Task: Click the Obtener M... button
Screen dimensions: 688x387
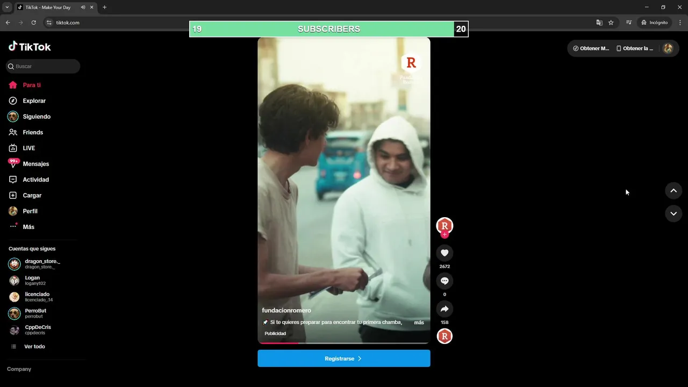Action: pyautogui.click(x=591, y=48)
